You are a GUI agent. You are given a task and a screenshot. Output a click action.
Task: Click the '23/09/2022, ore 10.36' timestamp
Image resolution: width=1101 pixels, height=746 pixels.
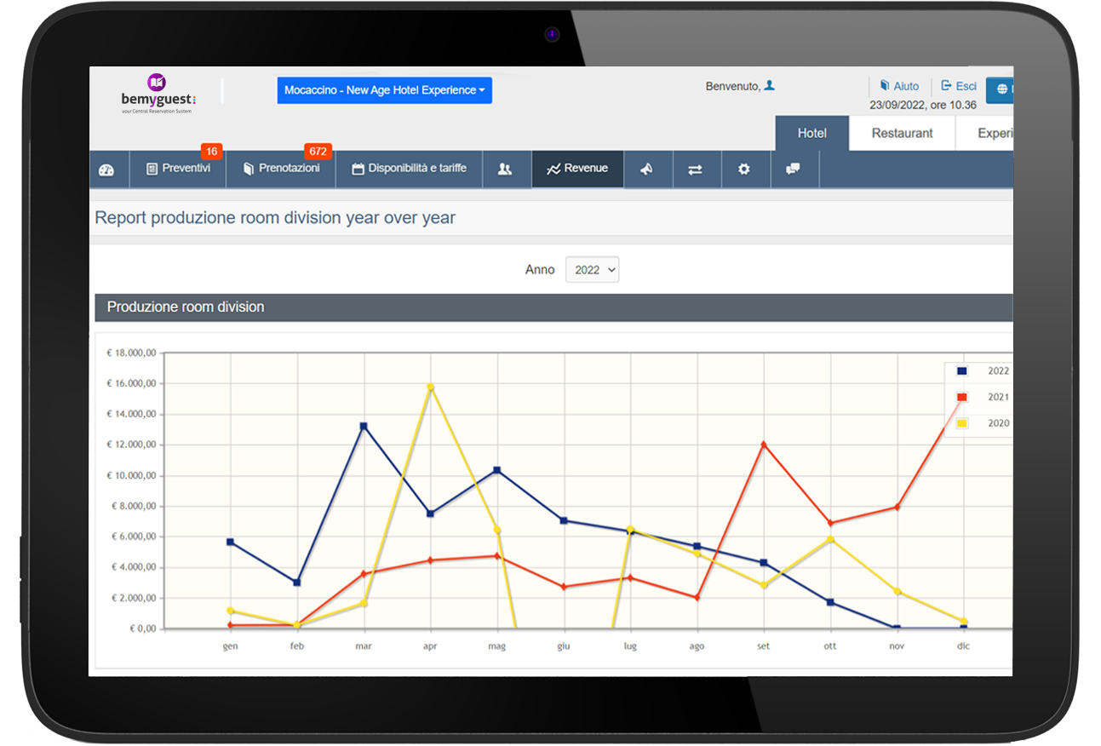tap(923, 106)
